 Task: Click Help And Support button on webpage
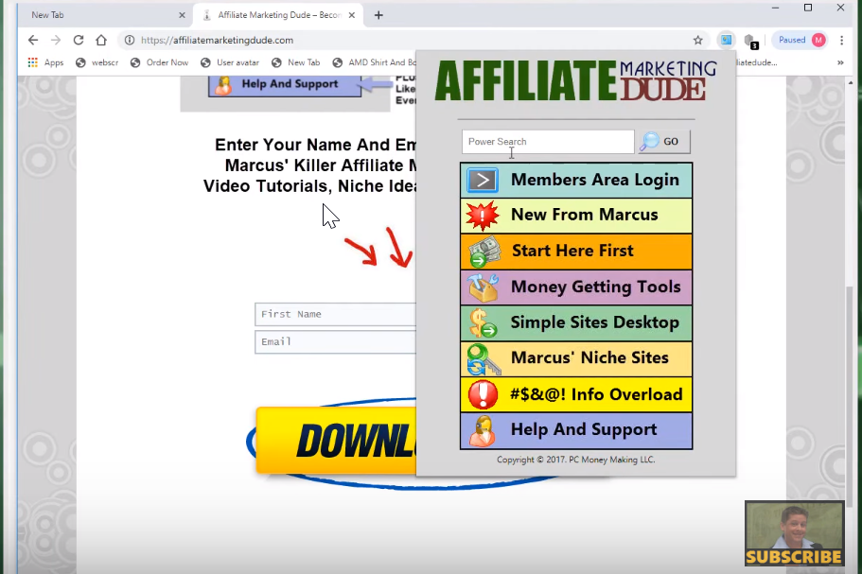tap(285, 84)
